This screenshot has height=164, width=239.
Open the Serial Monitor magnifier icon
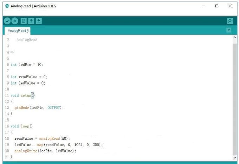click(230, 21)
